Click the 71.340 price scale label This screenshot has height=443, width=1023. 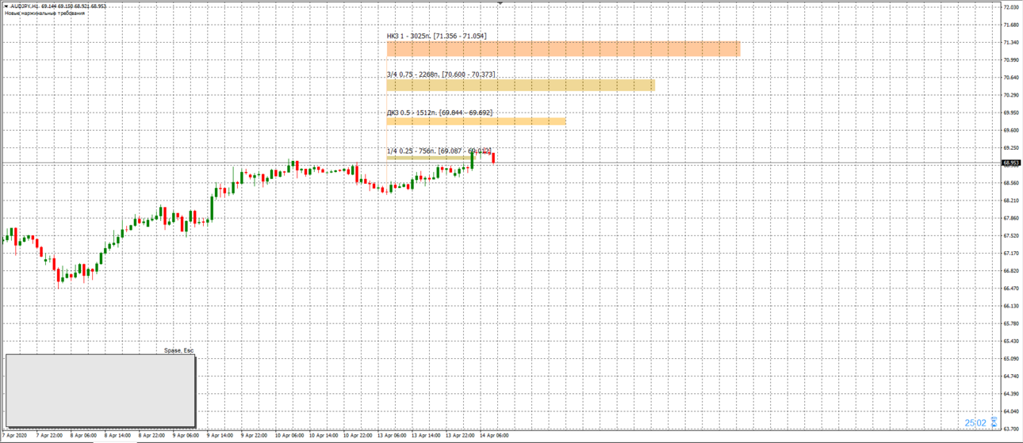point(1011,42)
